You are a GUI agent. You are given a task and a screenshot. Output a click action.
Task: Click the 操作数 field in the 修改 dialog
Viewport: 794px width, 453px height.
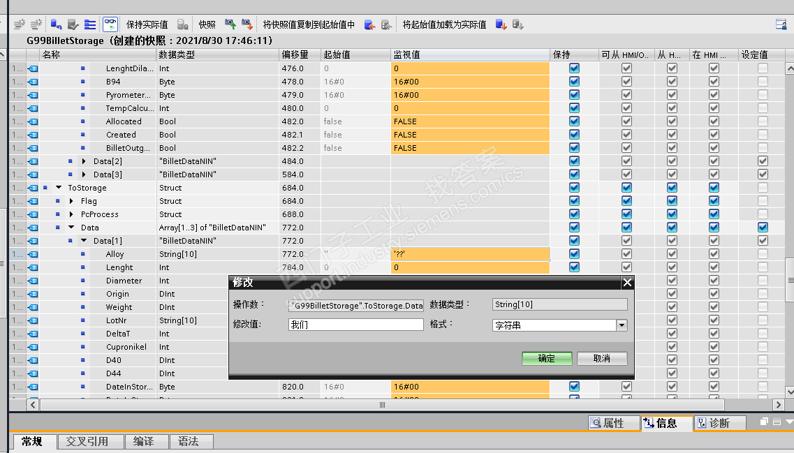pos(356,305)
